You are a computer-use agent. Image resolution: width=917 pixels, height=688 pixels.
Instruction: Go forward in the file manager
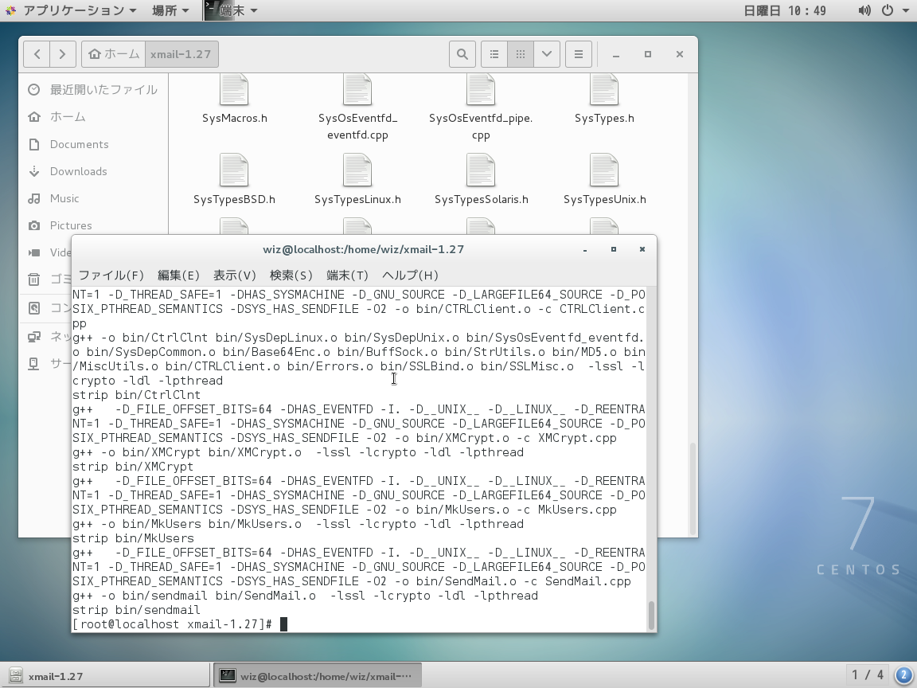(x=62, y=54)
